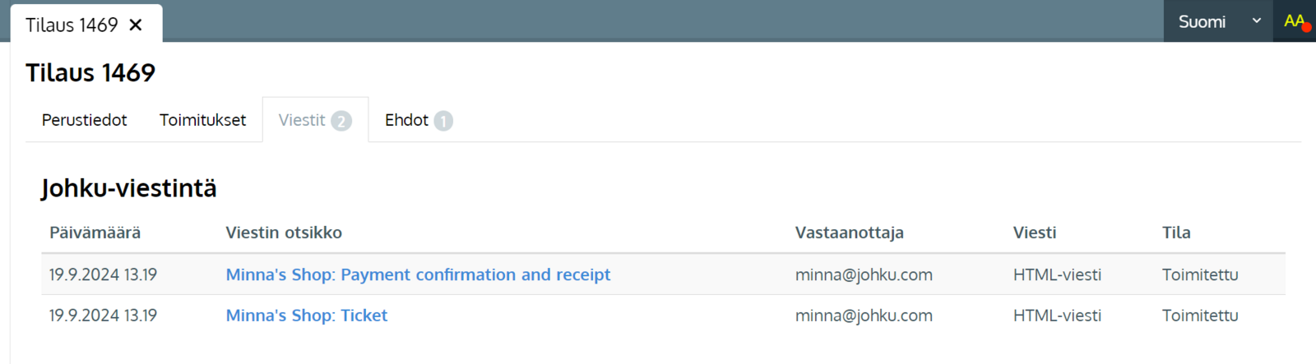This screenshot has height=364, width=1316.
Task: Switch to the Perustiedot tab
Action: [85, 120]
